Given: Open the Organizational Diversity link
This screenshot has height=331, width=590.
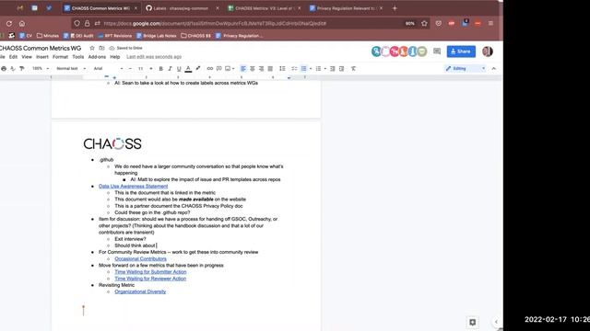Looking at the screenshot, I should (140, 291).
